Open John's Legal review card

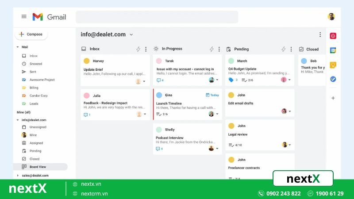[260, 135]
